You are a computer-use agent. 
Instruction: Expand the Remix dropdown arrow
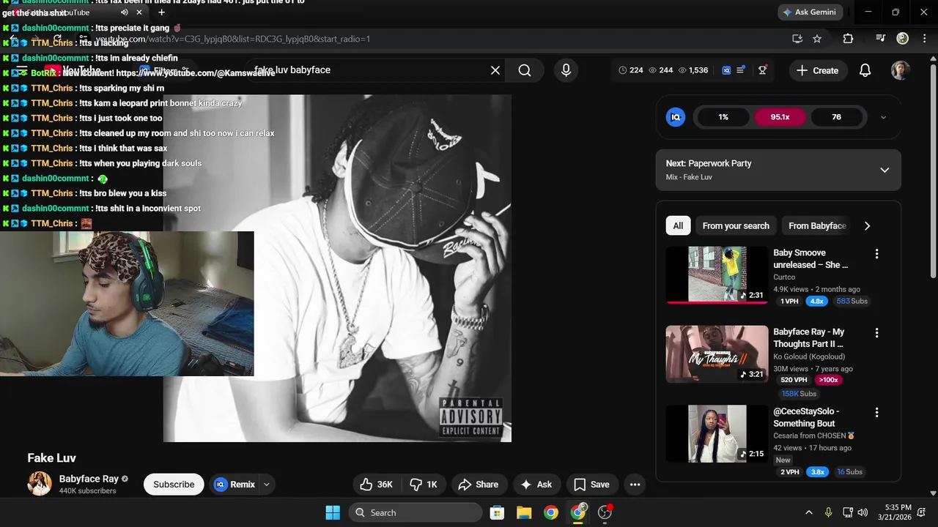[x=267, y=485]
